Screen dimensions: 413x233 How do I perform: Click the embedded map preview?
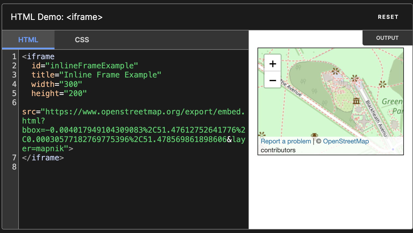pyautogui.click(x=330, y=101)
